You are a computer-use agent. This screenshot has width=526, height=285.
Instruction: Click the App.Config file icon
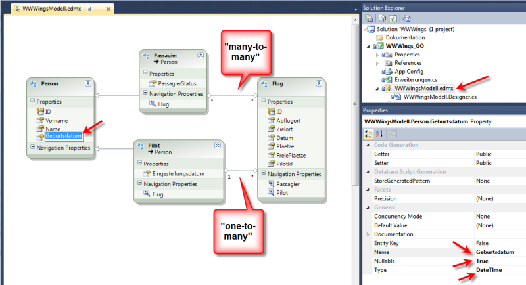click(x=389, y=72)
